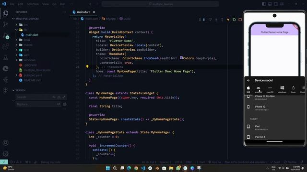Viewport: 307px width, 172px height.
Task: Open Windows taskbar Search
Action: tap(115, 168)
